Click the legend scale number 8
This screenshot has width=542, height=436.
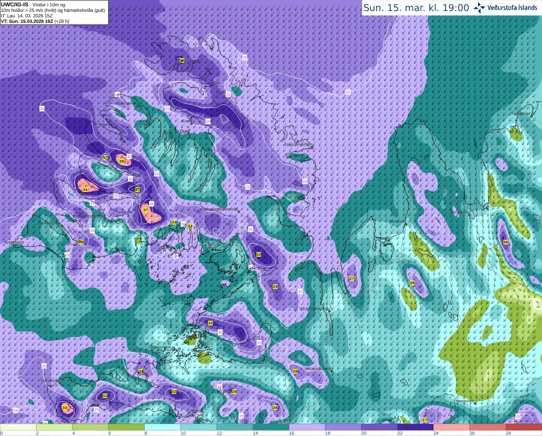pos(145,433)
